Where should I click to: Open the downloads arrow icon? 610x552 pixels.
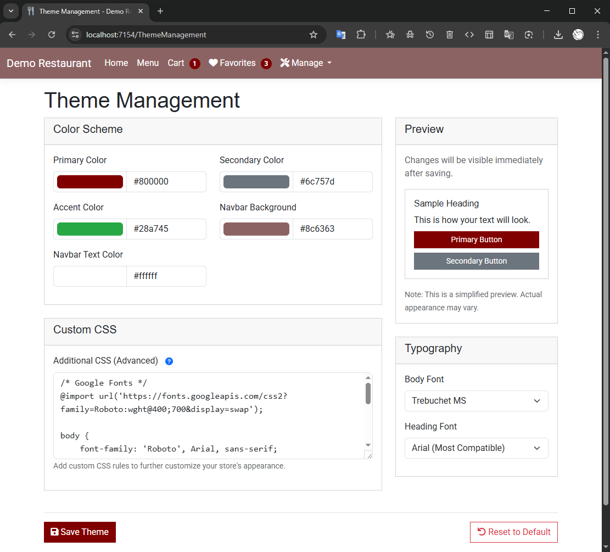pos(558,35)
